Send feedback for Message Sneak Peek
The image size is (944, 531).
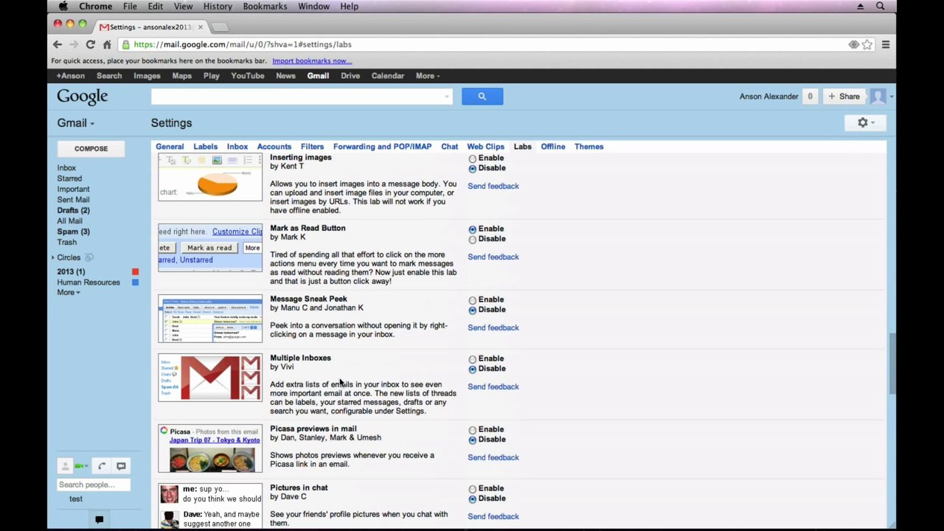pyautogui.click(x=493, y=328)
